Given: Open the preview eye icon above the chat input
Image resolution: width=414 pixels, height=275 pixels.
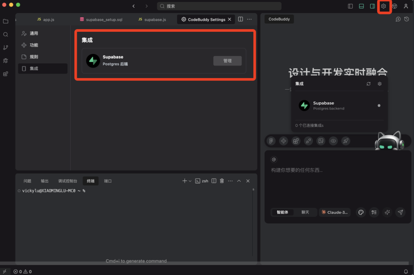Looking at the screenshot, I should point(333,141).
